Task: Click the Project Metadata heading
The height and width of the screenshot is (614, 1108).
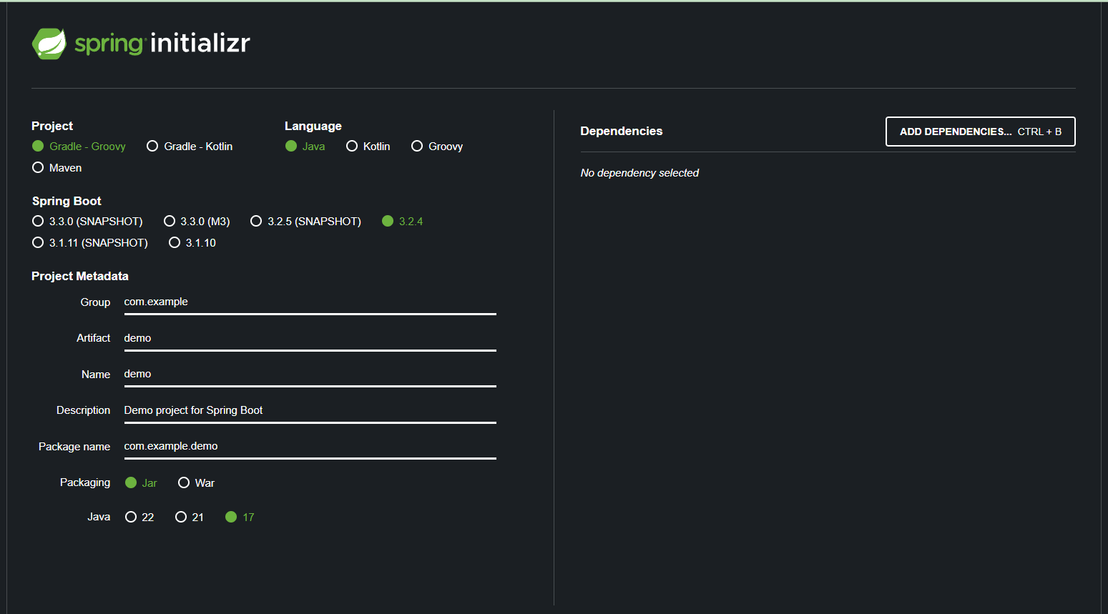Action: pos(80,276)
